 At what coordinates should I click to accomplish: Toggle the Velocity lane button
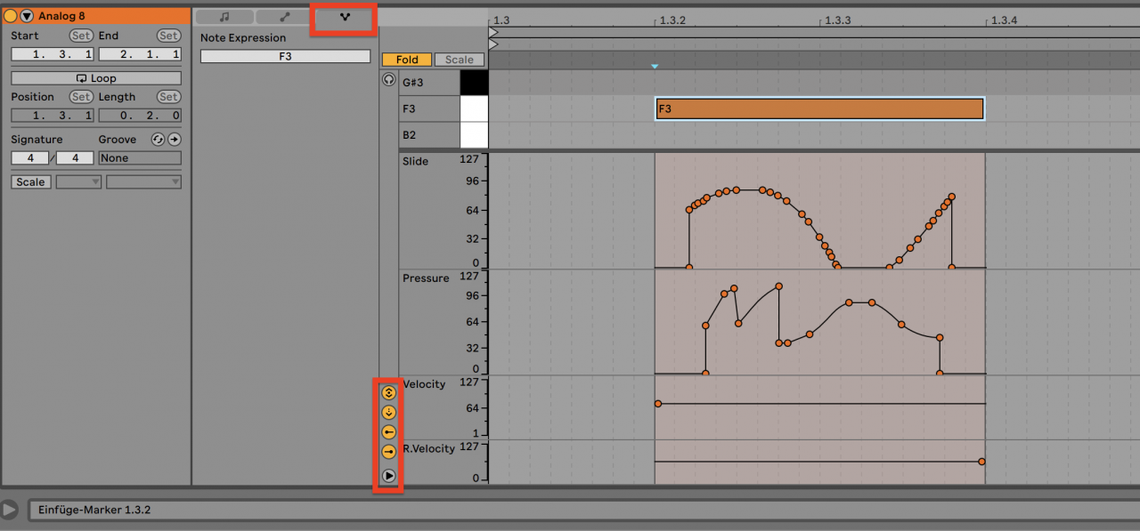(388, 432)
